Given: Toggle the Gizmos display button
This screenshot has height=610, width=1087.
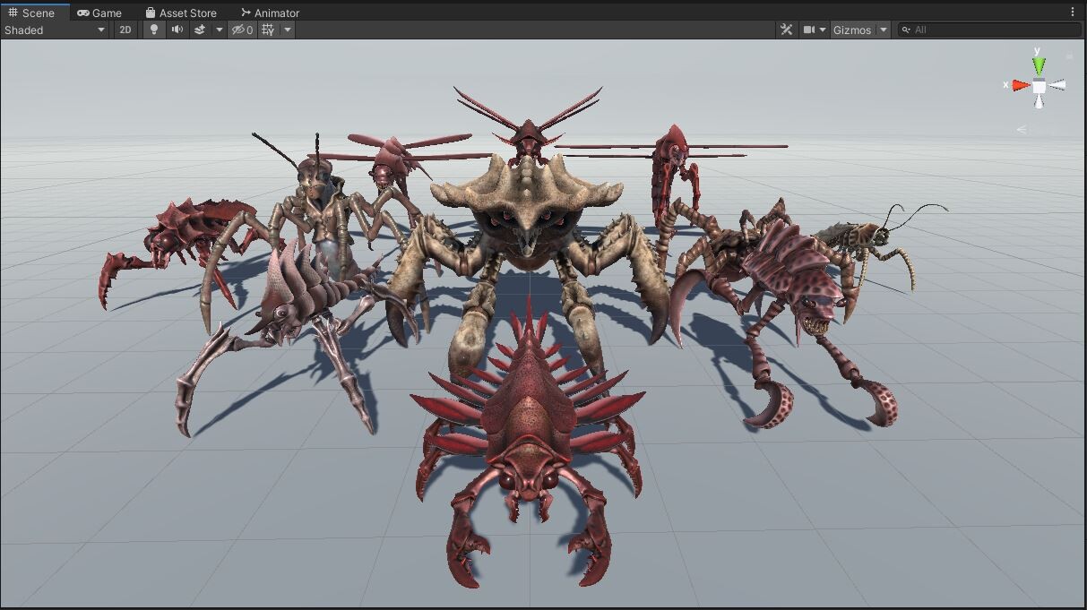Looking at the screenshot, I should click(854, 30).
